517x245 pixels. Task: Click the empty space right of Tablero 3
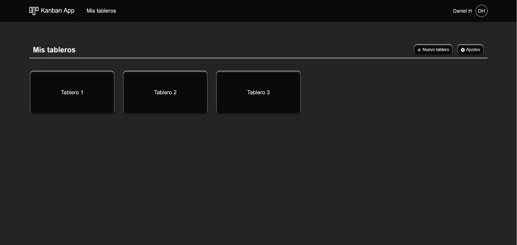(x=390, y=92)
